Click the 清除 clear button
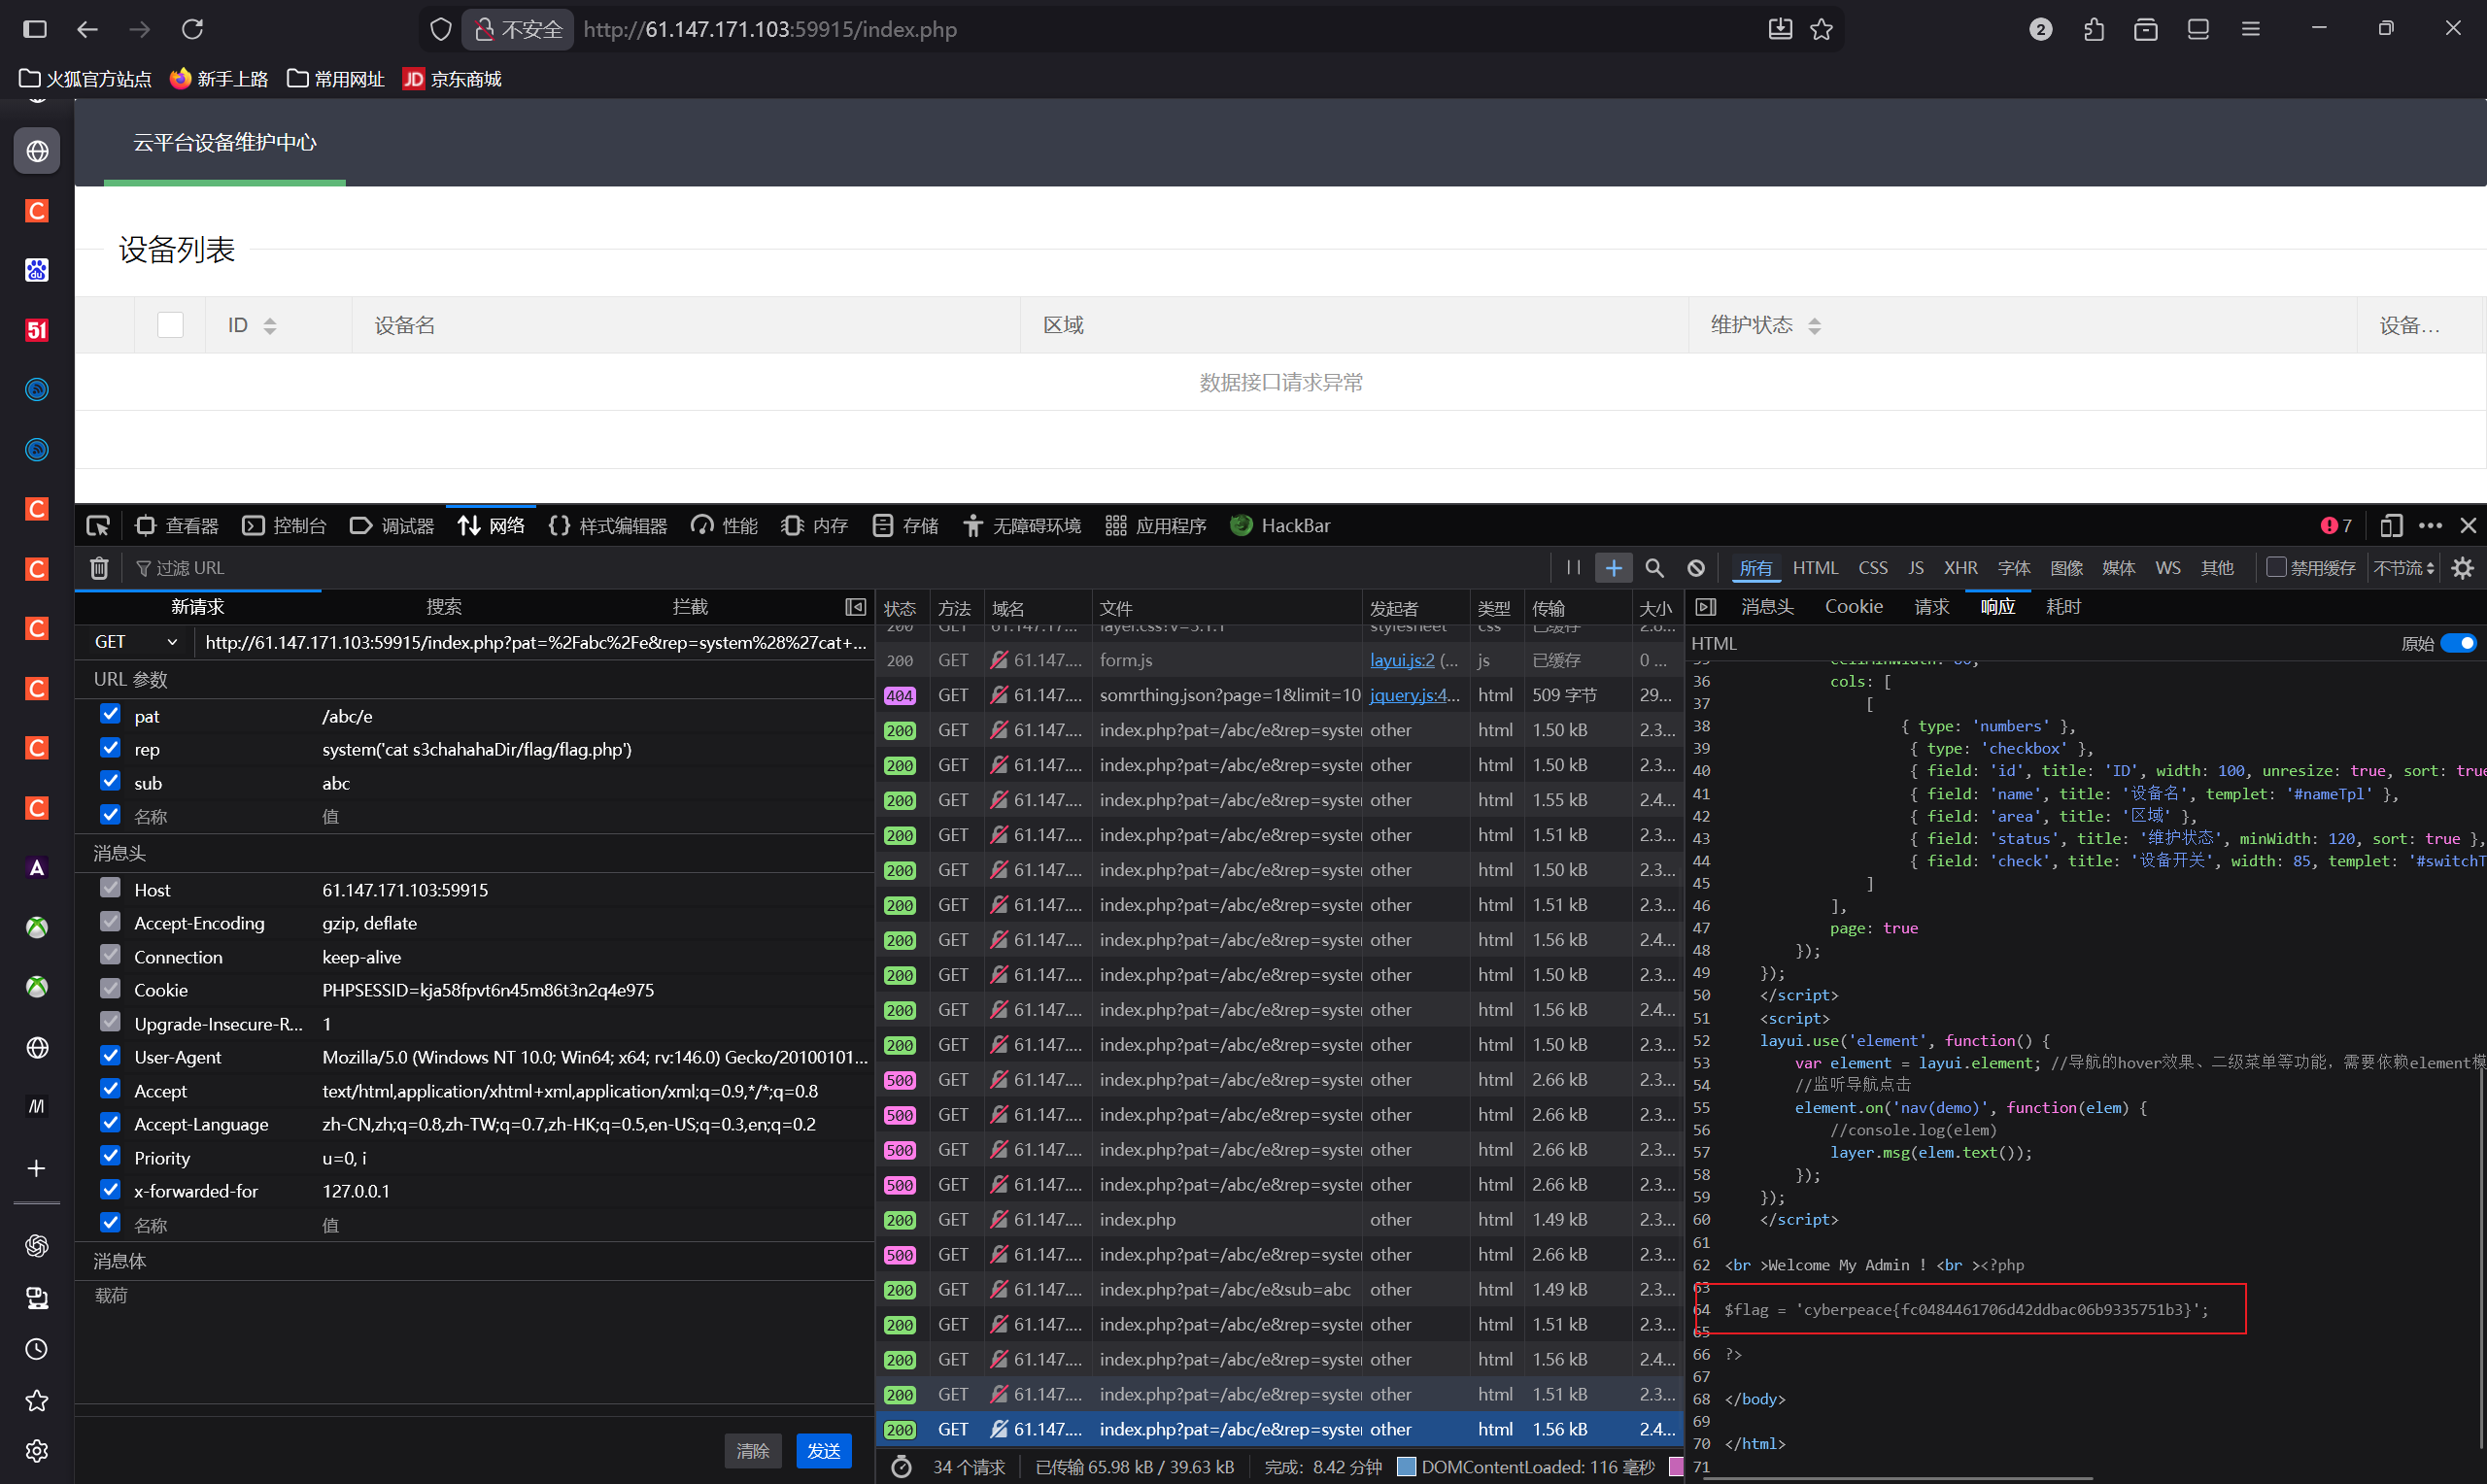 753,1451
